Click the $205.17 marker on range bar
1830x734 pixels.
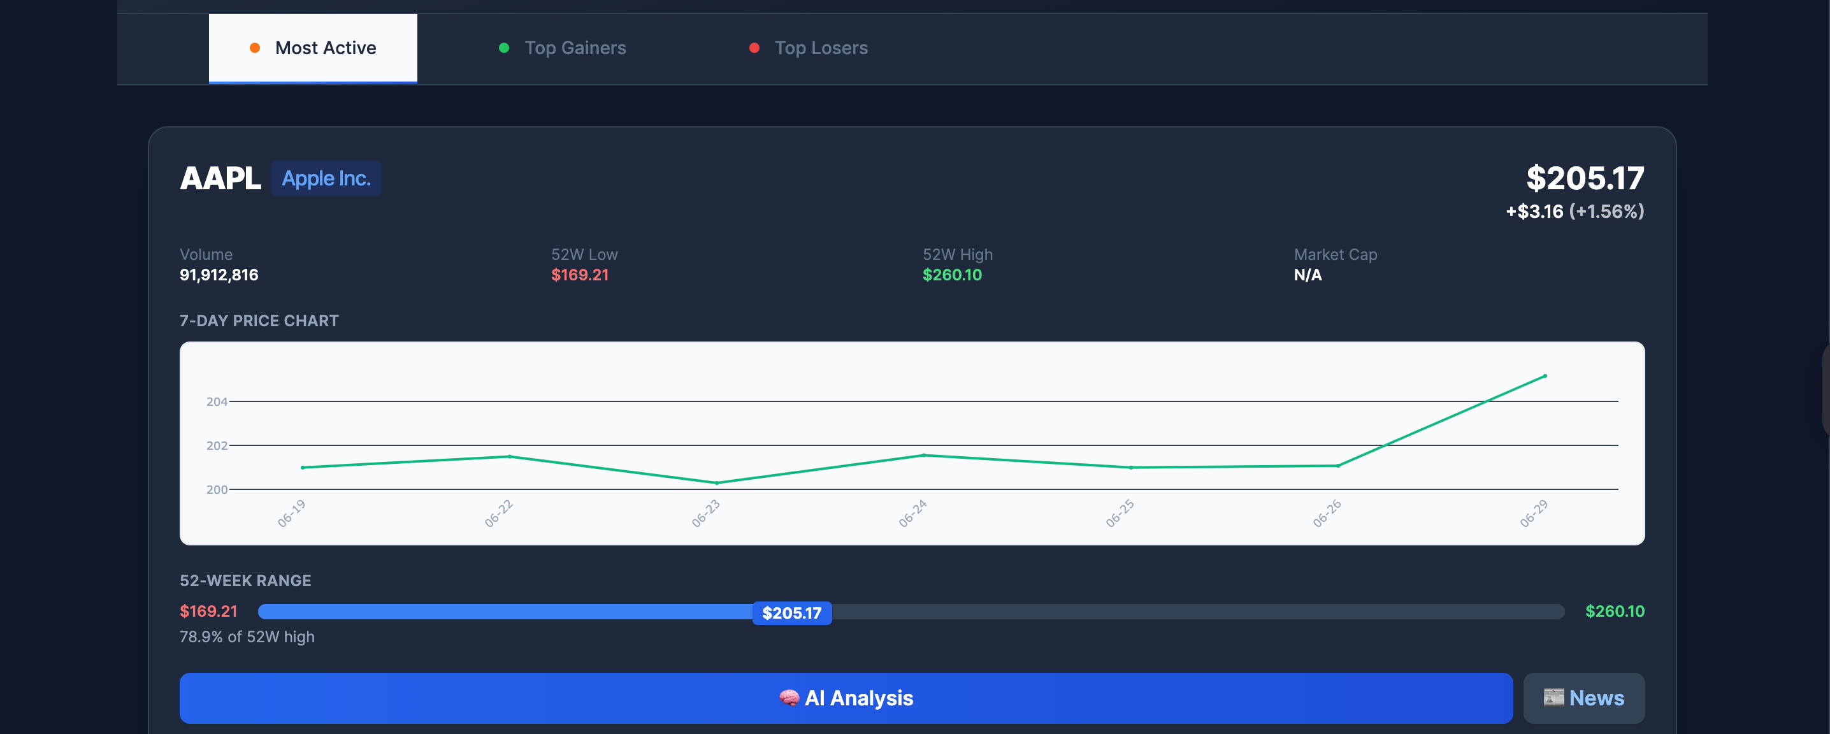[791, 612]
